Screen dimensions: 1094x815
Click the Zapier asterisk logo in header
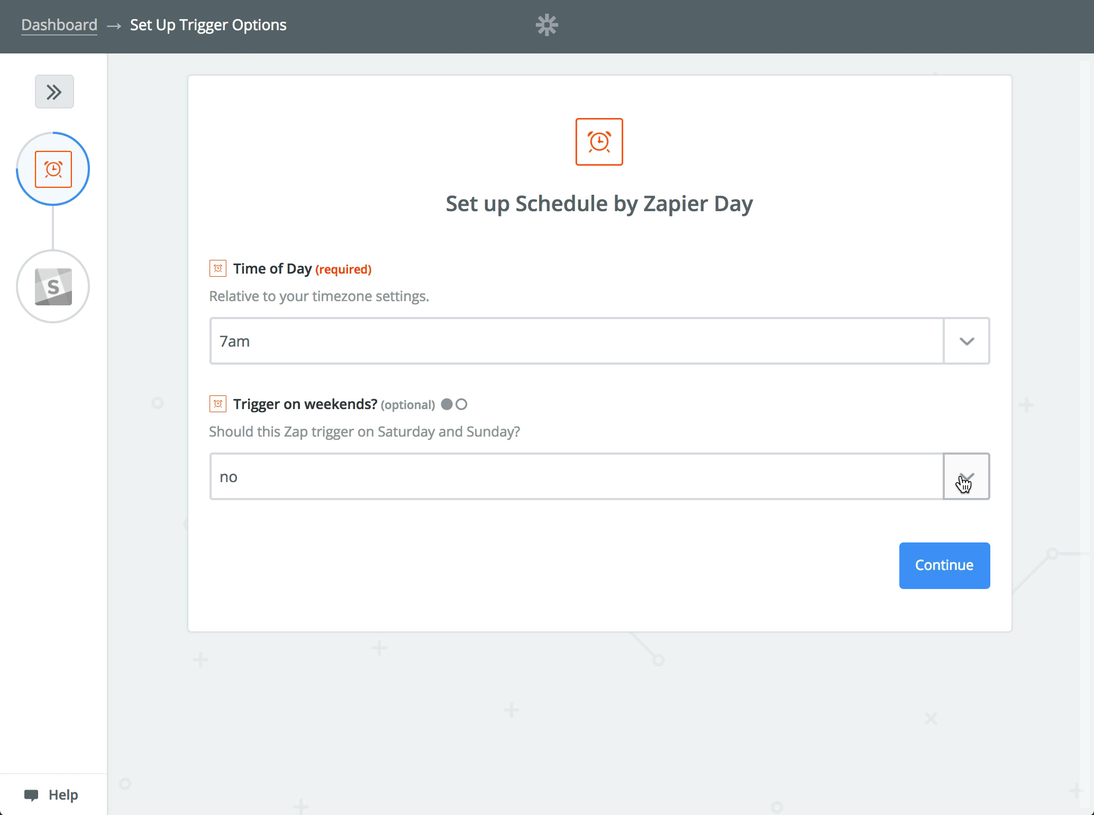(x=546, y=25)
